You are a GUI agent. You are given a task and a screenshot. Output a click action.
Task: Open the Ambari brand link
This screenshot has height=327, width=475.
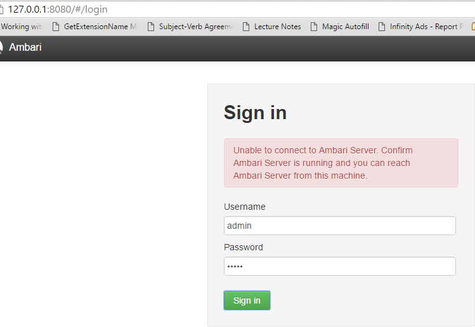click(25, 48)
